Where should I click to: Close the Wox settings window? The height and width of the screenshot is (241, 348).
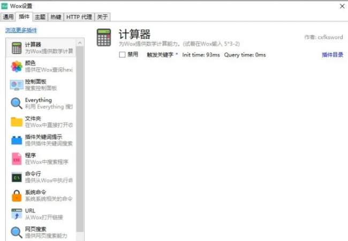(x=342, y=6)
